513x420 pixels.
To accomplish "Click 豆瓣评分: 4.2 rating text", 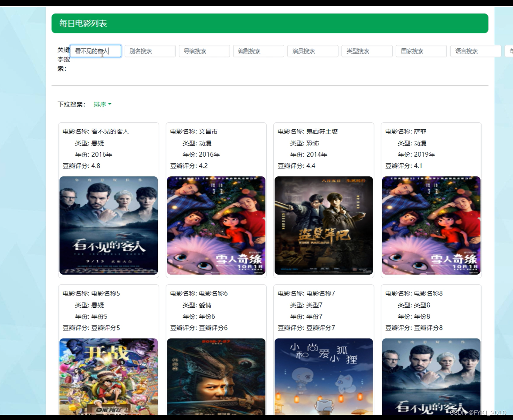I will pyautogui.click(x=189, y=166).
